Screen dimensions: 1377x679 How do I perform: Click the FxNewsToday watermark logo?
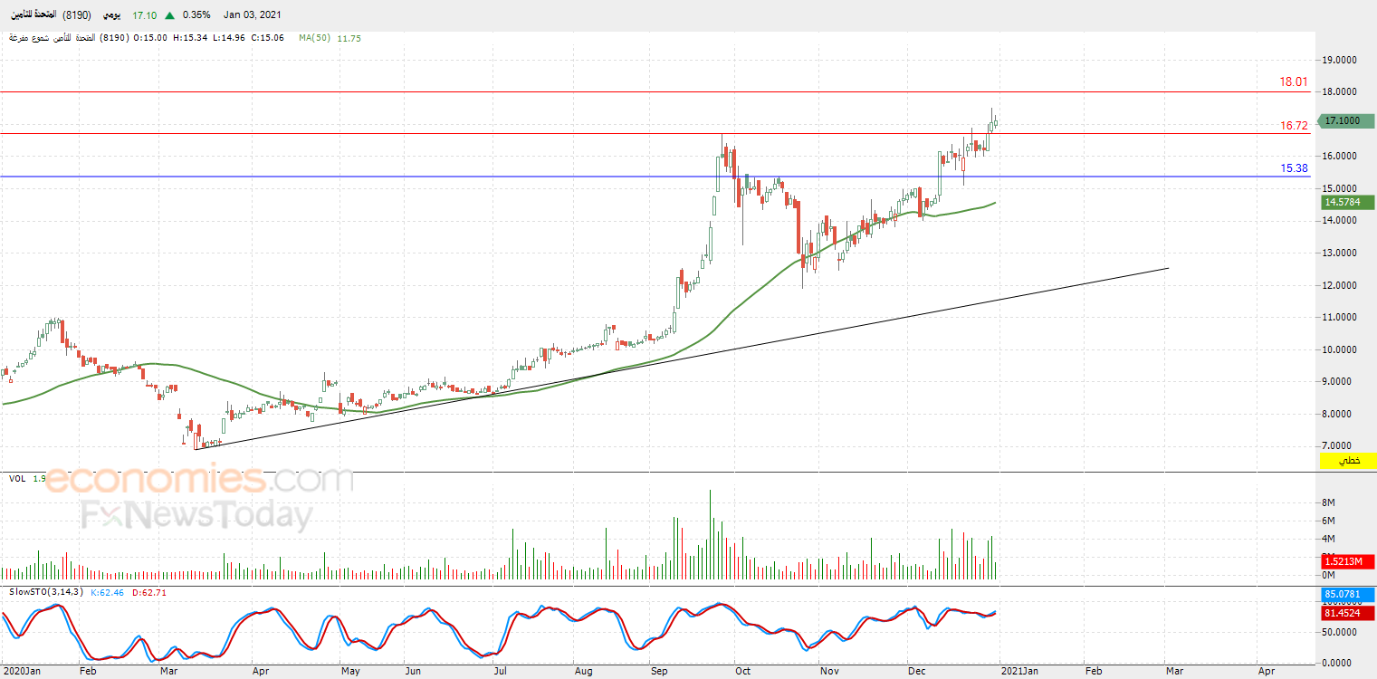pyautogui.click(x=196, y=516)
